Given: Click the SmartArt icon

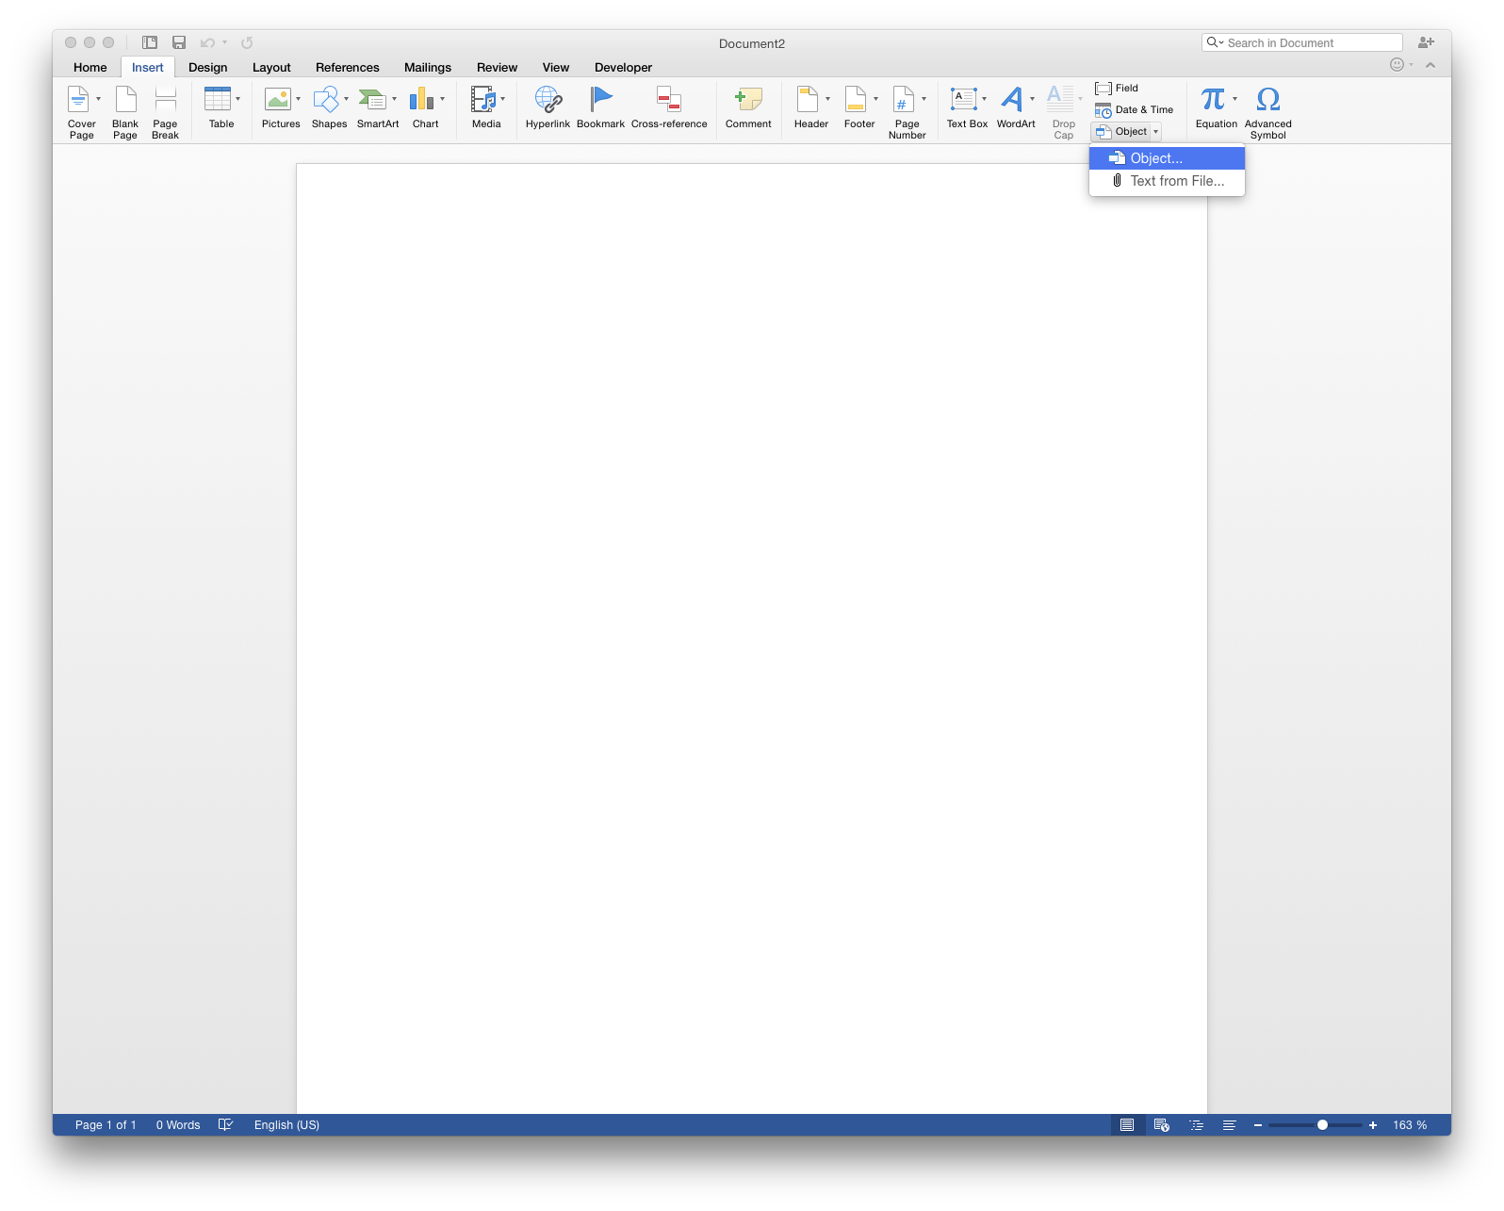Looking at the screenshot, I should (373, 99).
